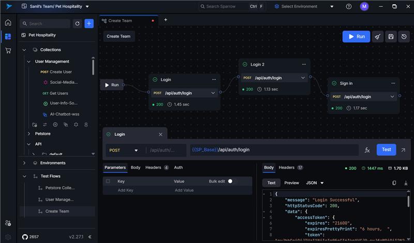The width and height of the screenshot is (414, 243).
Task: Click the Create Team flow name label
Action: pyautogui.click(x=119, y=36)
